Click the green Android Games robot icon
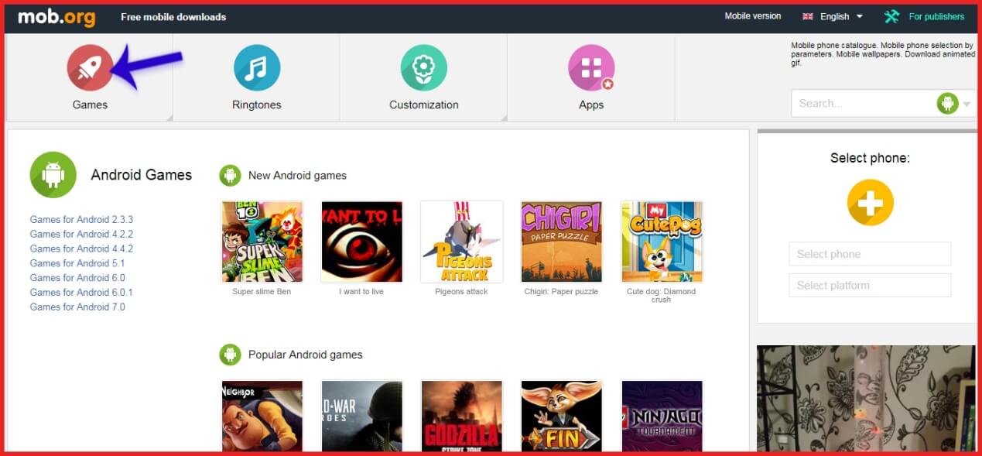982x456 pixels. [x=53, y=174]
